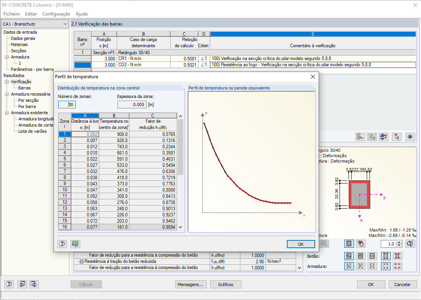This screenshot has height=300, width=421.
Task: Click the Espessura da zona field
Action: tap(132, 105)
